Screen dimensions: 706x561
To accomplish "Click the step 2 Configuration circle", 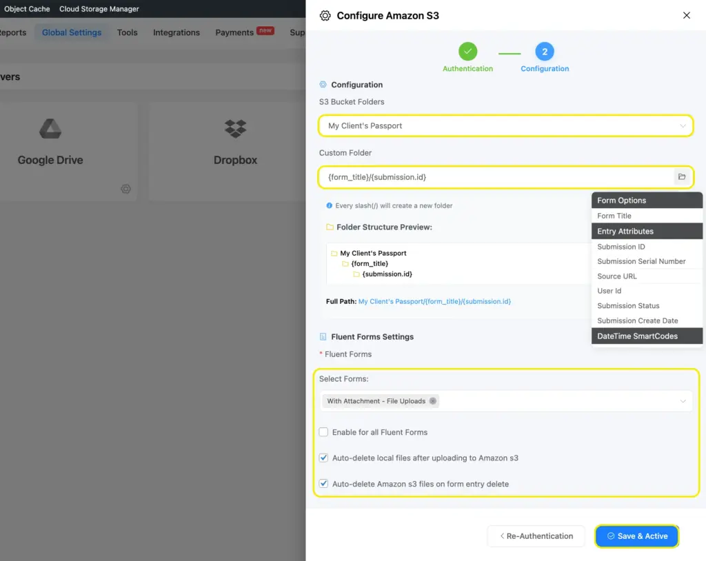I will click(545, 50).
